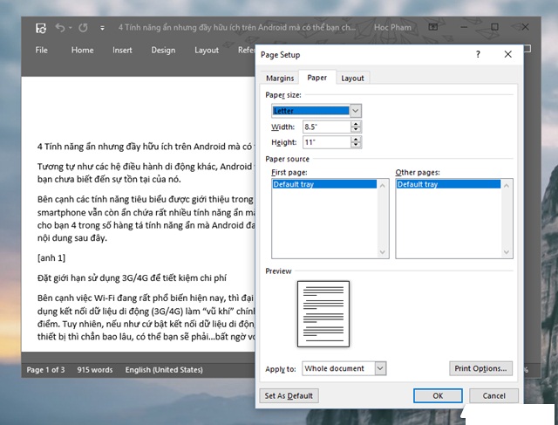The image size is (558, 425).
Task: Switch to the Margins tab
Action: click(x=279, y=79)
